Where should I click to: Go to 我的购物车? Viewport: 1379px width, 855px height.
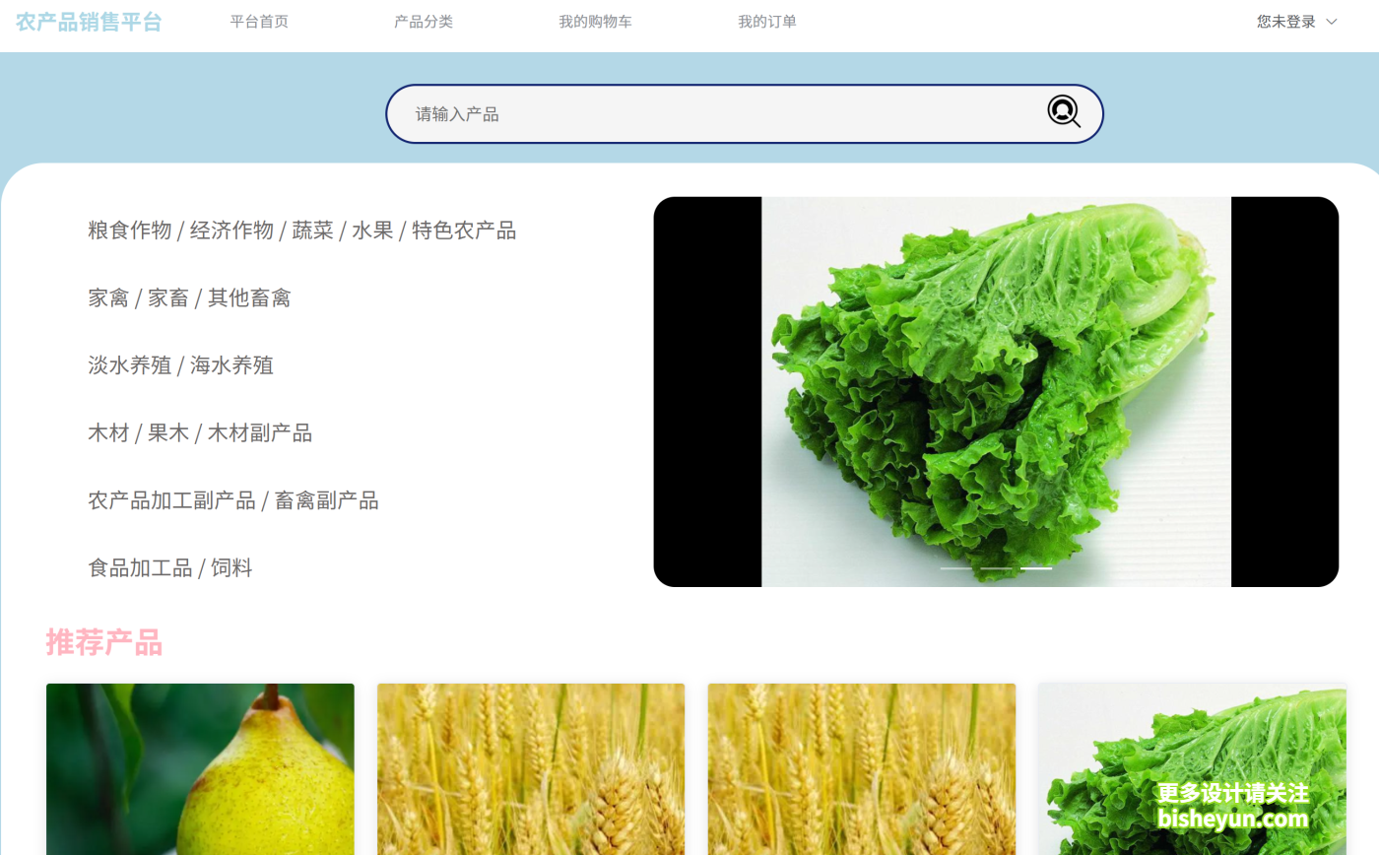point(595,21)
